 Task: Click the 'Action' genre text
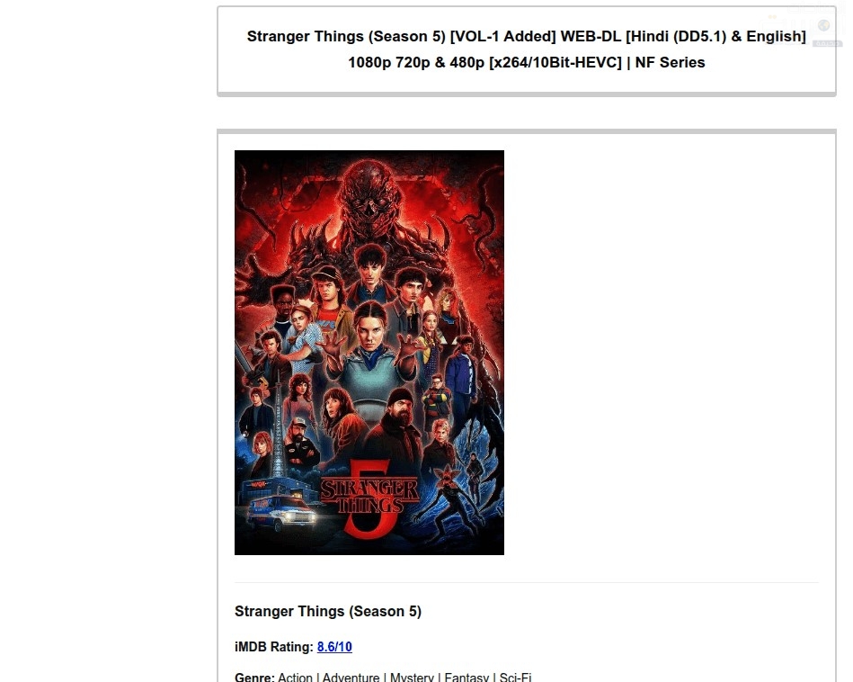click(x=296, y=678)
